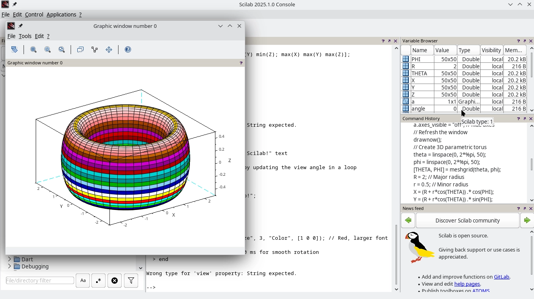This screenshot has width=534, height=299.
Task: Open the Applications menu in Scilab Console
Action: pyautogui.click(x=61, y=15)
